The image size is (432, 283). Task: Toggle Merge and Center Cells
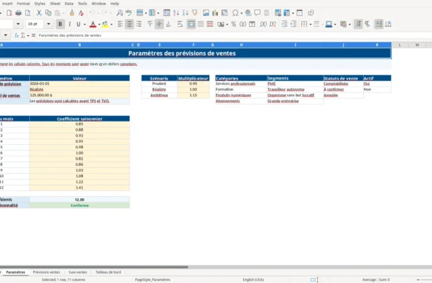pyautogui.click(x=191, y=24)
